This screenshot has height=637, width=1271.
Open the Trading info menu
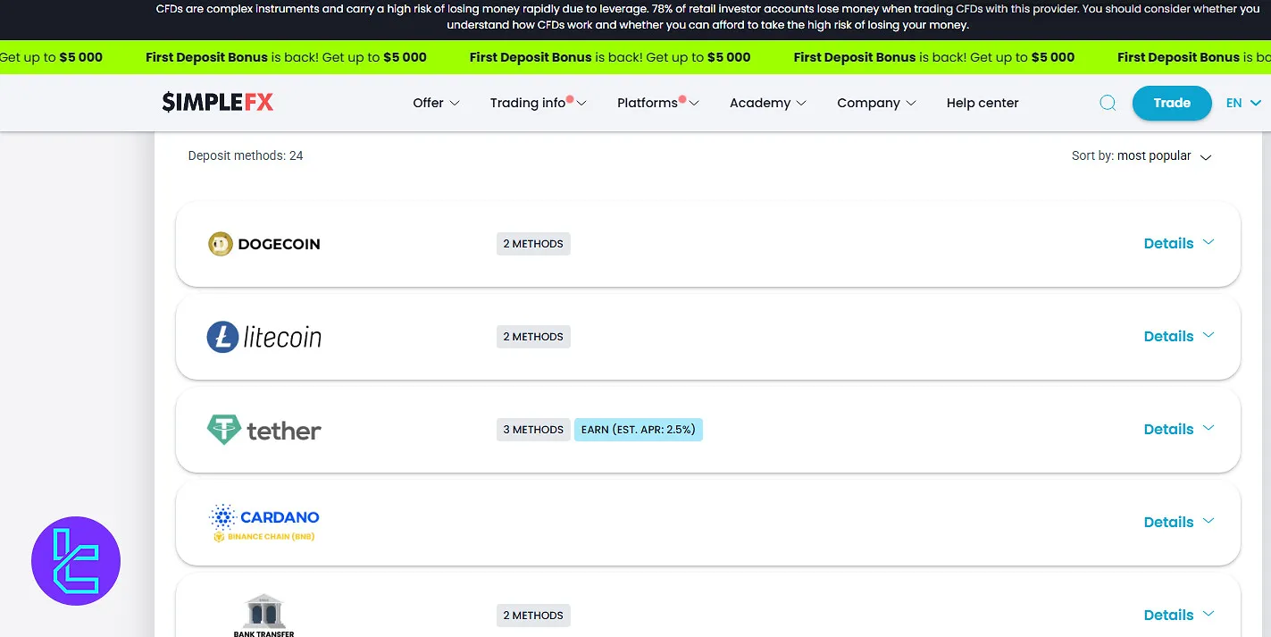(537, 103)
